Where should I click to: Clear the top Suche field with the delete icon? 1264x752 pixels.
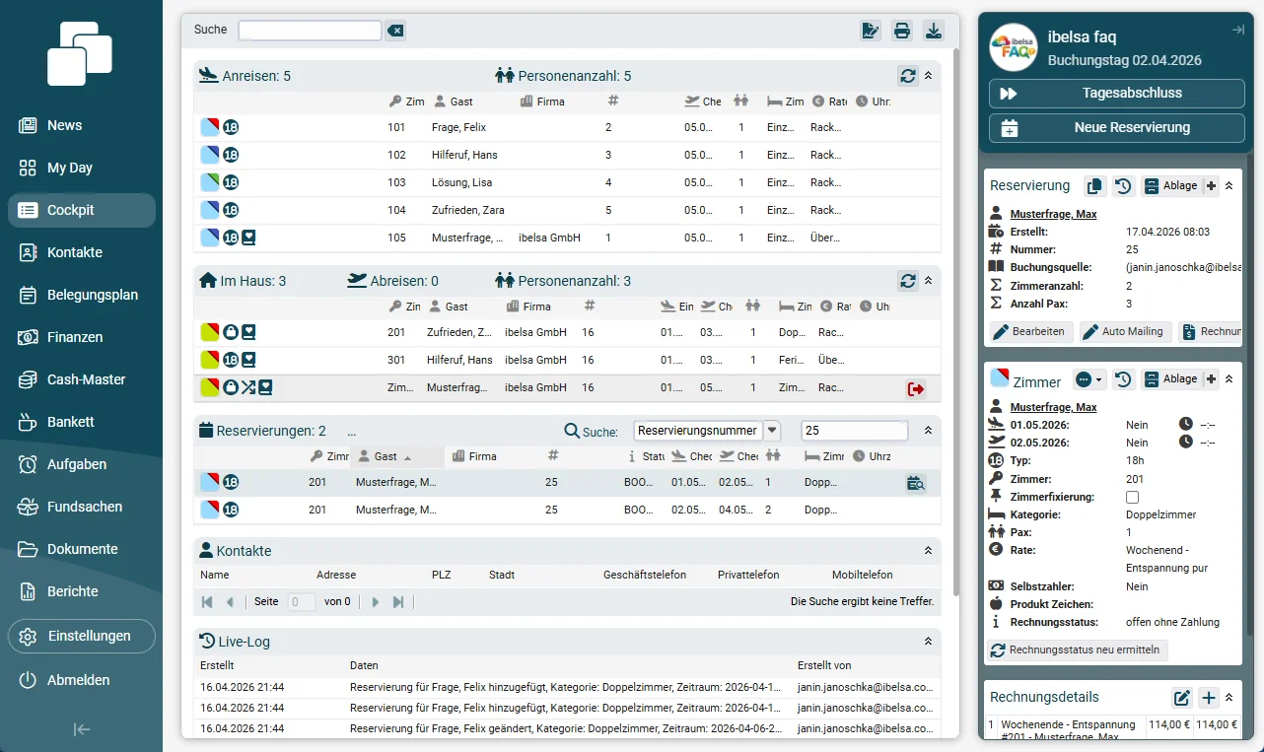click(x=395, y=31)
